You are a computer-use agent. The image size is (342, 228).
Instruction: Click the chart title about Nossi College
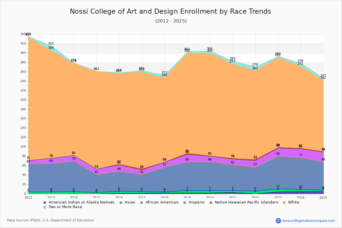point(170,11)
